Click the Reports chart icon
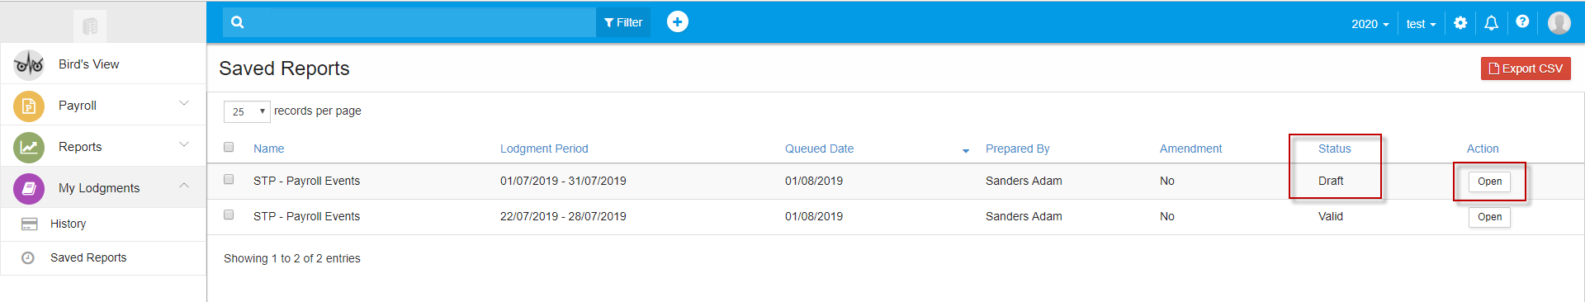This screenshot has width=1585, height=302. [29, 147]
